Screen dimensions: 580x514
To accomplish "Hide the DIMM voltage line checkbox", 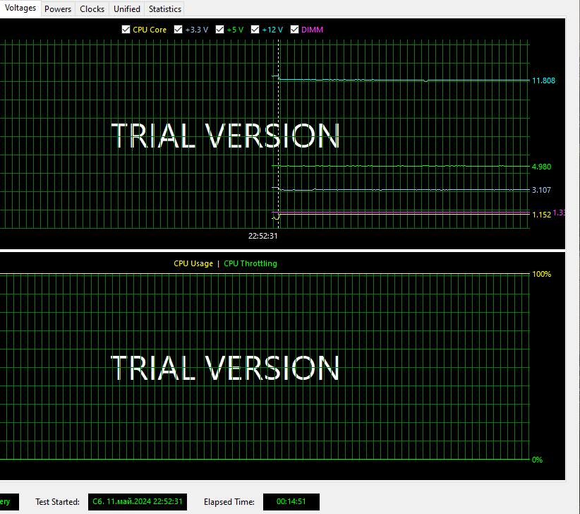I will click(294, 30).
